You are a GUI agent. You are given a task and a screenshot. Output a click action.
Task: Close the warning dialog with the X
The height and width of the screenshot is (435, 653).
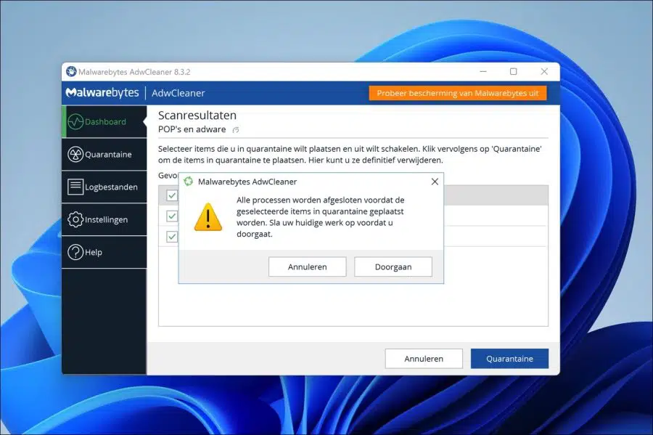435,182
